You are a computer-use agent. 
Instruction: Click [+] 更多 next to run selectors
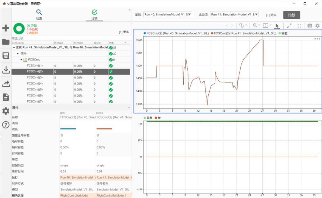[x=271, y=15]
